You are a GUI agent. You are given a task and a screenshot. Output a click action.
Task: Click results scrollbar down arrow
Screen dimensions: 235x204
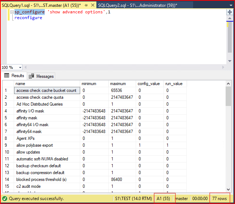[x=228, y=190]
